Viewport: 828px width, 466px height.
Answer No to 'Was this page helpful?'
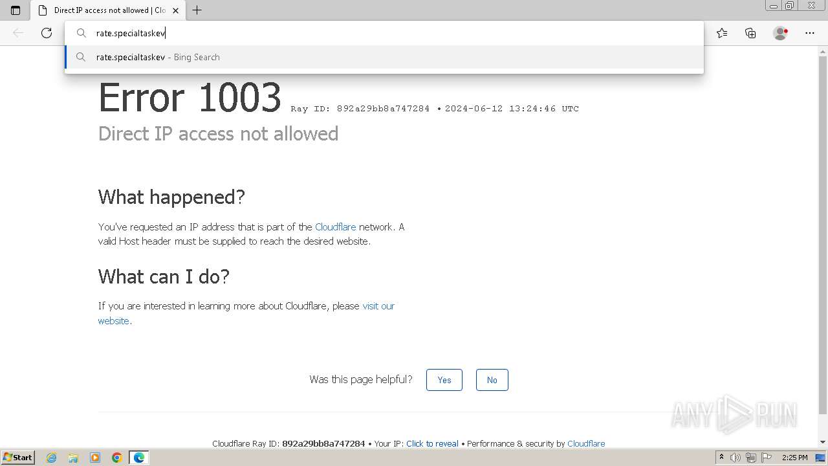click(x=492, y=380)
